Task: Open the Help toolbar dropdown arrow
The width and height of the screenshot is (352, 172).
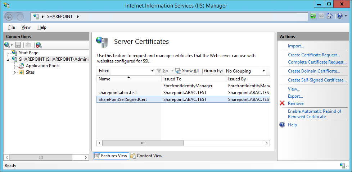Action: [346, 16]
